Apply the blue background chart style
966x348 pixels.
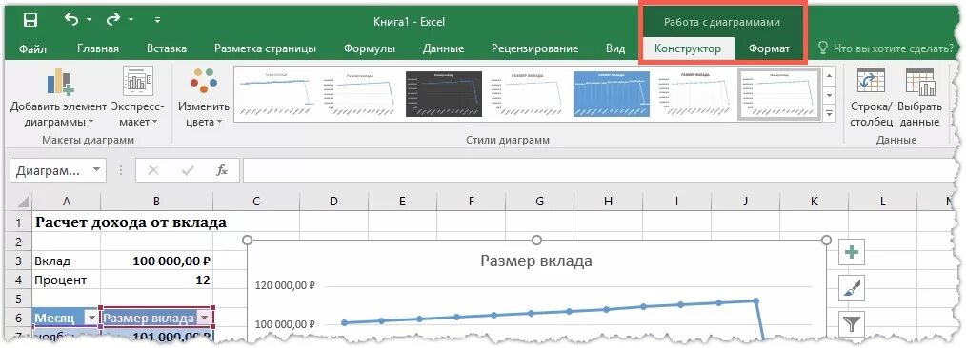(x=612, y=93)
